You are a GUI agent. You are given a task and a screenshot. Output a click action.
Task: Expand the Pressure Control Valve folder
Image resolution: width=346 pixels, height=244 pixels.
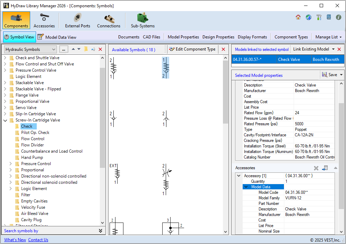[5, 70]
